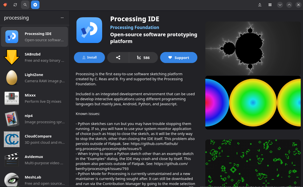
Task: Open Processing Foundation developer link
Action: [x=135, y=27]
